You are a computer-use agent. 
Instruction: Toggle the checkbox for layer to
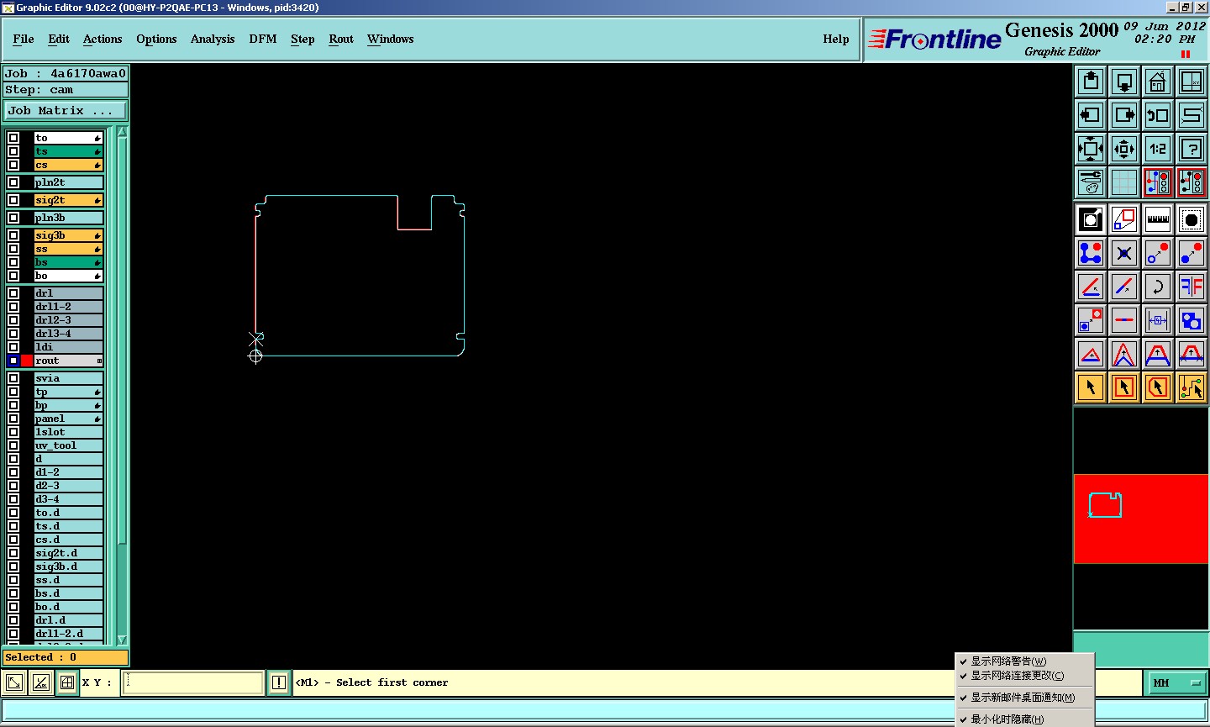click(13, 138)
